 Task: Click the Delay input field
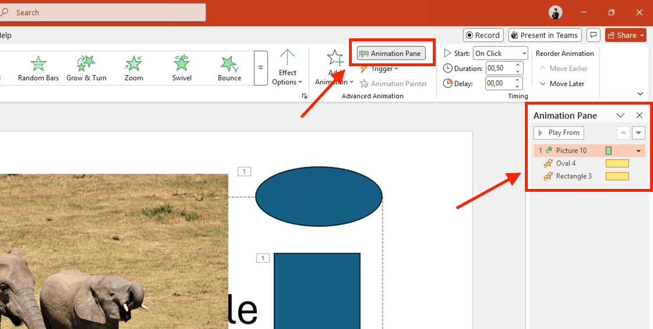(500, 83)
